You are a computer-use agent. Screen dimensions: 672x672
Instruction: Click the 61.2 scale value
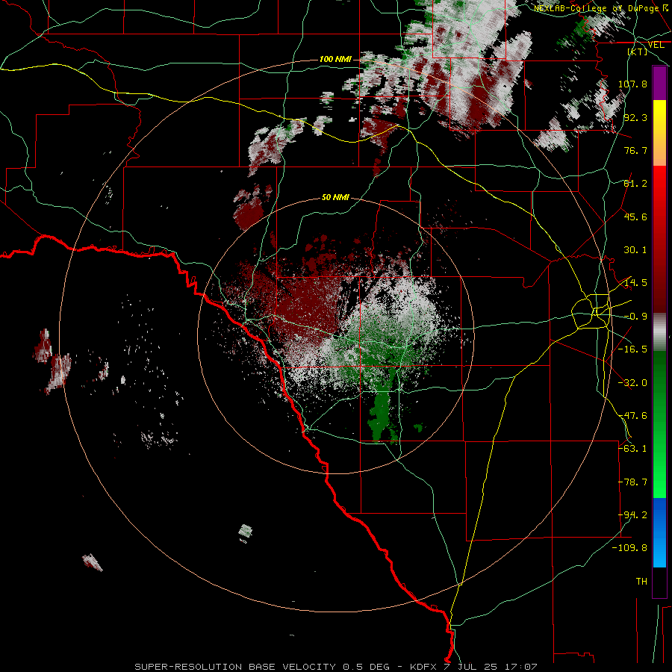click(x=635, y=184)
